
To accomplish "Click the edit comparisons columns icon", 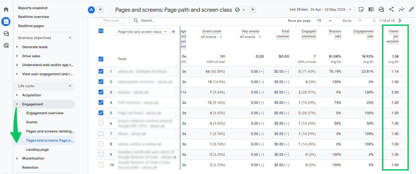I will click(371, 9).
